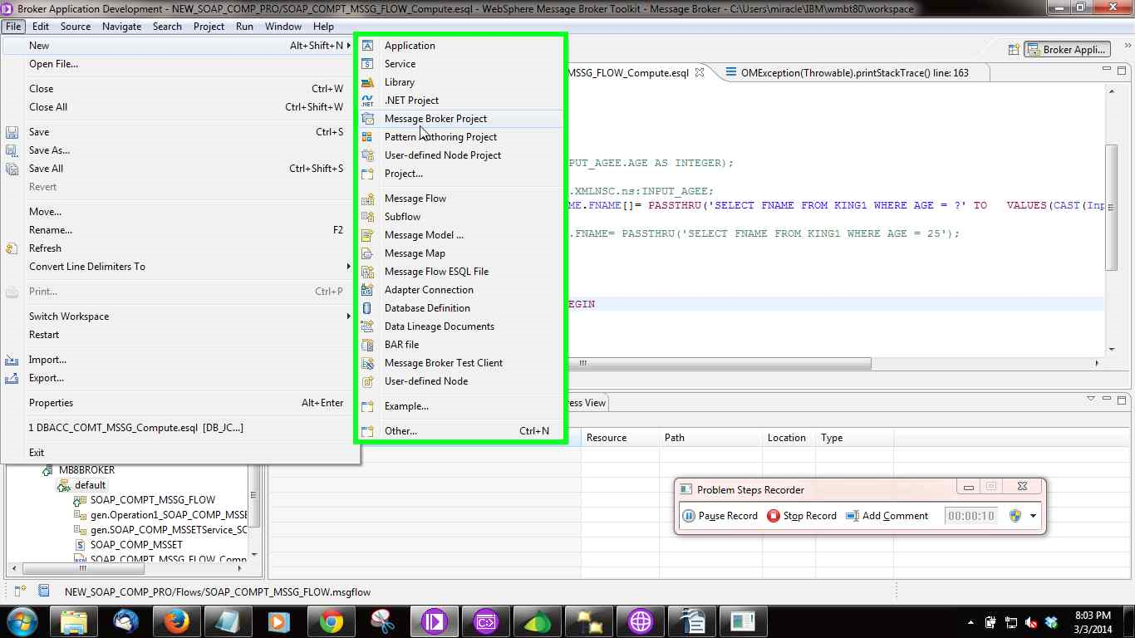Close the MSSG_FLOW_Compute.esql editor tab
The width and height of the screenshot is (1135, 638).
point(700,72)
